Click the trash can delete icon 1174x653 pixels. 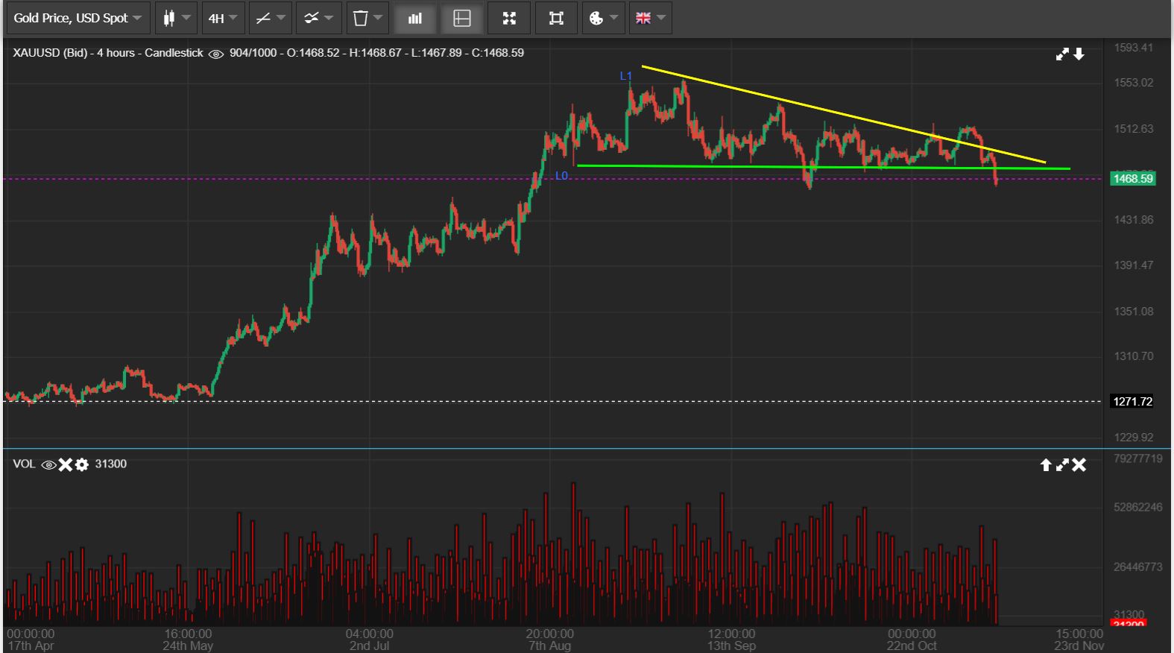coord(367,18)
